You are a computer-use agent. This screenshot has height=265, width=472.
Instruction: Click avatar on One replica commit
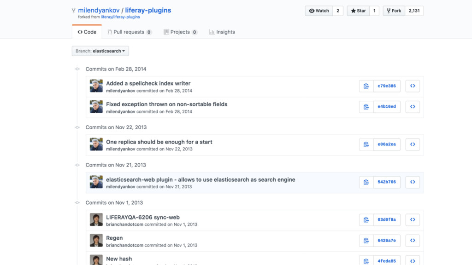[96, 144]
